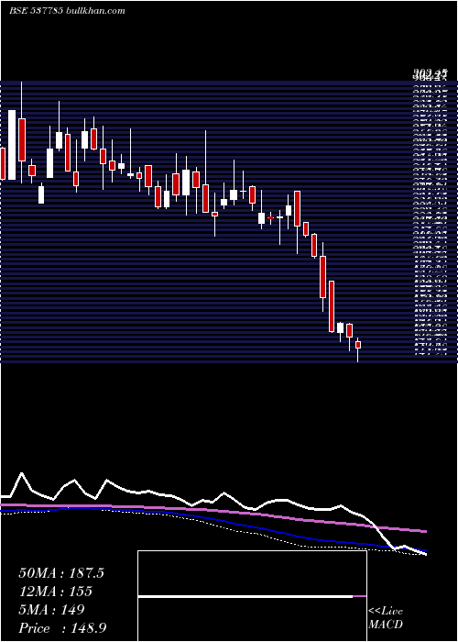
Task: Select the 5MA : 149 value text
Action: coord(51,610)
